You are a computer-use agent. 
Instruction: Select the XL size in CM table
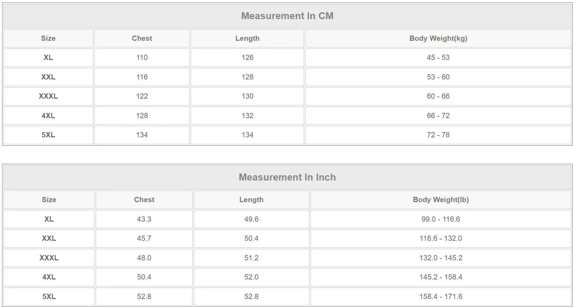48,57
